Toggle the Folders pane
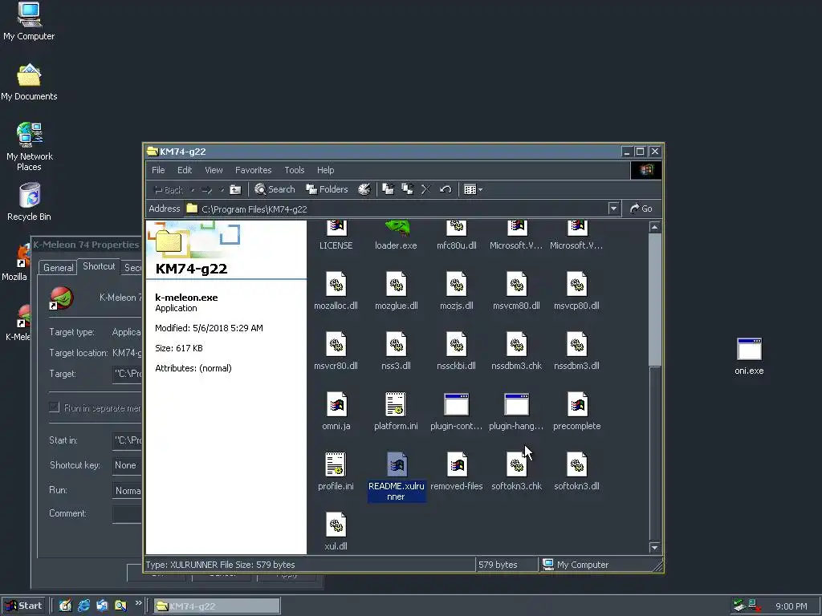822x616 pixels. tap(328, 189)
